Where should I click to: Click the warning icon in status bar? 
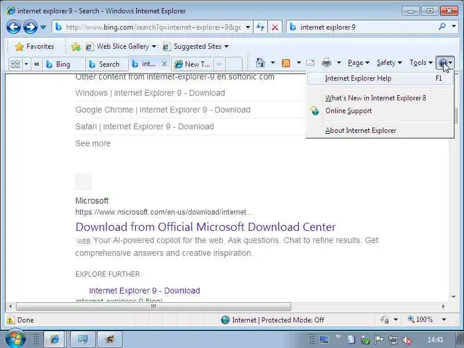point(10,320)
